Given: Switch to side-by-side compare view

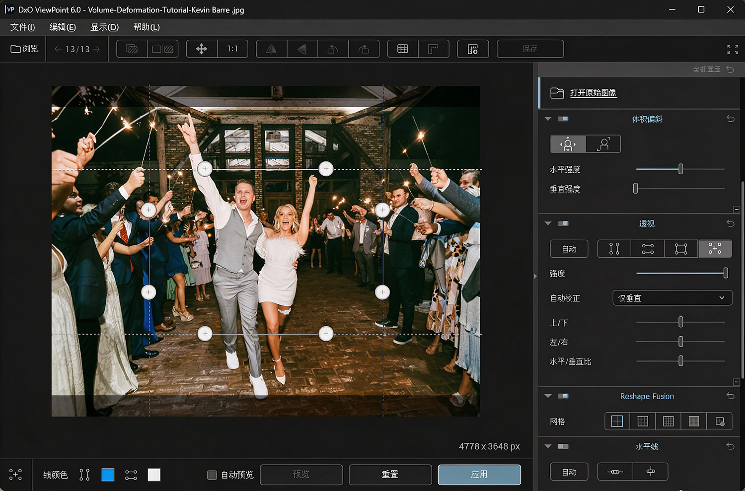Looking at the screenshot, I should point(163,49).
